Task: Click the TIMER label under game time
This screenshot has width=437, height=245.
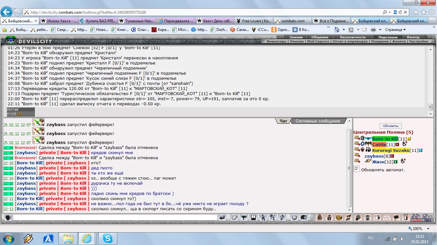Action: click(x=428, y=220)
